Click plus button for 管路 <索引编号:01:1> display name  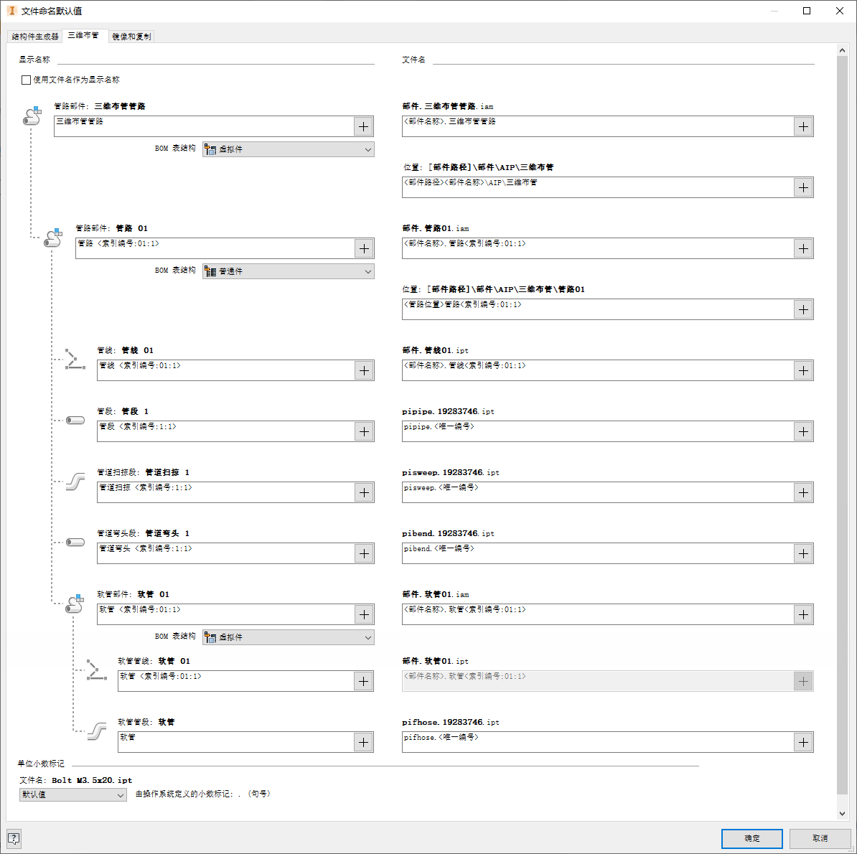tap(363, 248)
